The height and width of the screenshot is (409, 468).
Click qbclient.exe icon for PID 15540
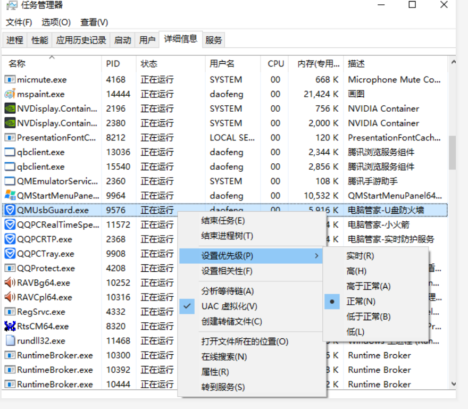[x=10, y=166]
